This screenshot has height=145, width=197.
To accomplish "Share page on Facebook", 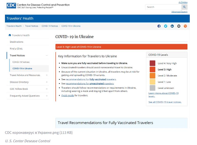I will click(159, 26).
